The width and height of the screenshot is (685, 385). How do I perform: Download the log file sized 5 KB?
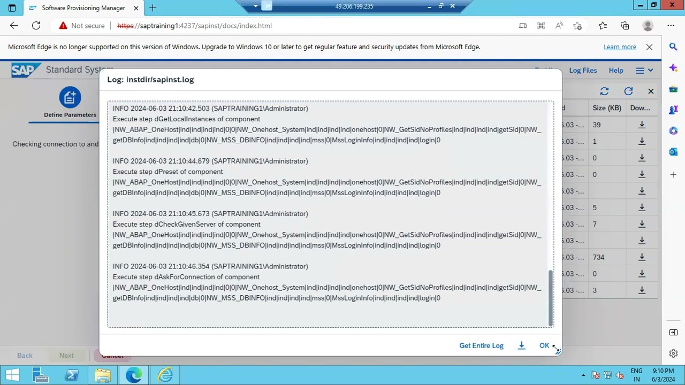[642, 207]
